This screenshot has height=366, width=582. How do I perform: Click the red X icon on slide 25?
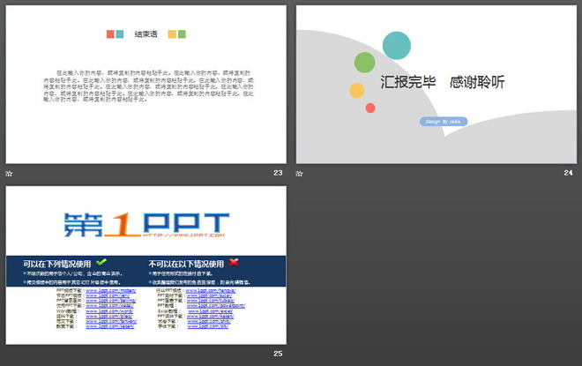tap(234, 262)
